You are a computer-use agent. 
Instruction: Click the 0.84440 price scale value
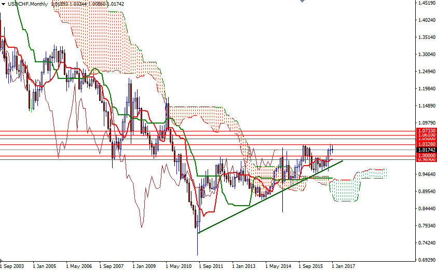[x=427, y=209]
